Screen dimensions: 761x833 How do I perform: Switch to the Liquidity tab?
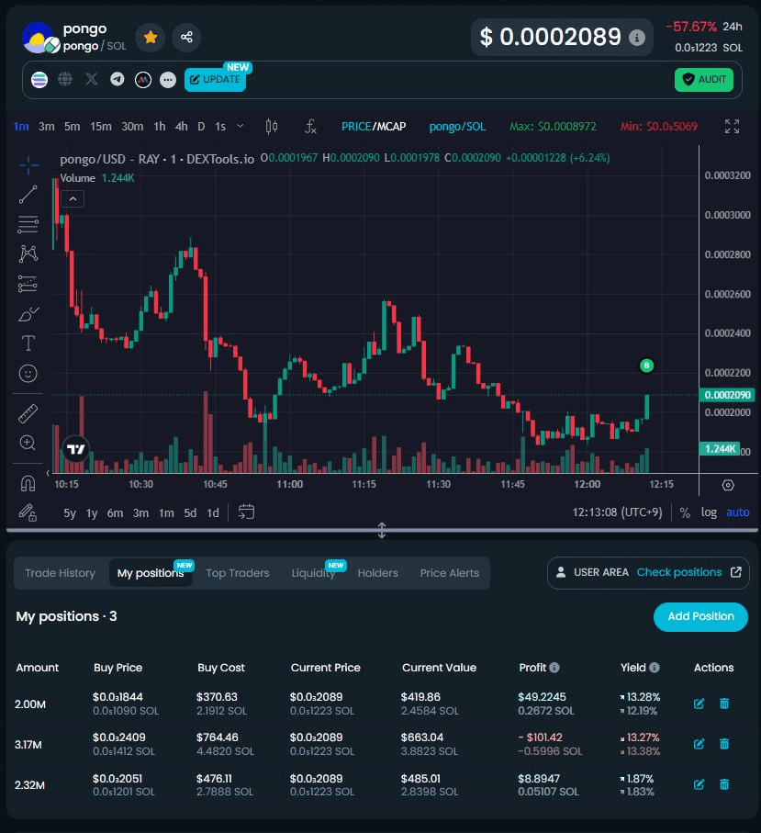click(313, 573)
